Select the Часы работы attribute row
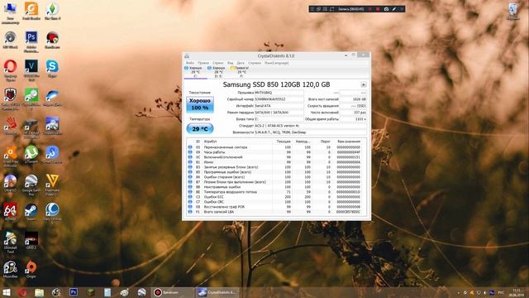The width and height of the screenshot is (529, 298). tap(276, 152)
